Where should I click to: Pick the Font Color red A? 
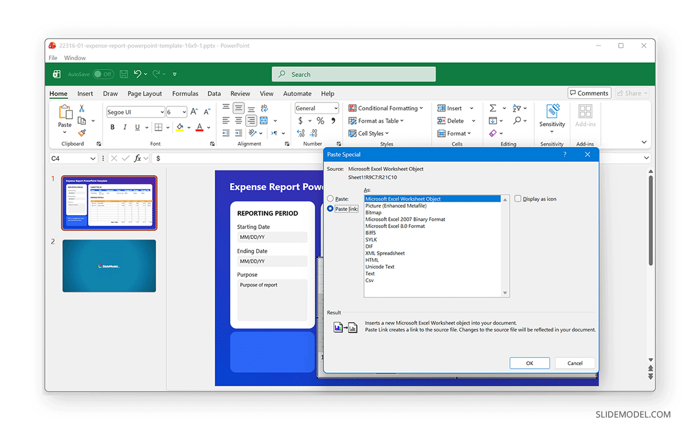coord(199,127)
